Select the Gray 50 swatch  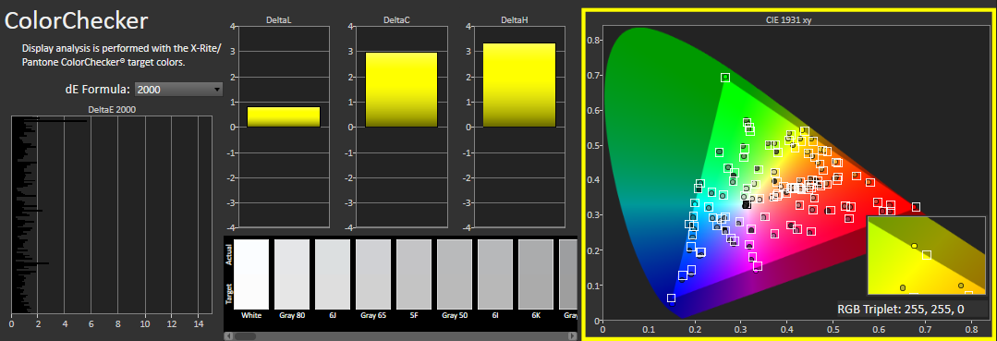pyautogui.click(x=455, y=274)
